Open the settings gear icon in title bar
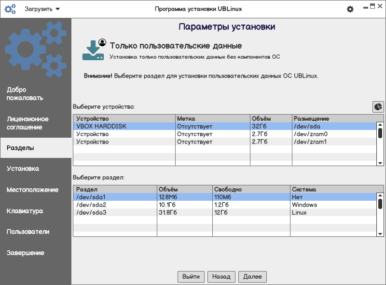The height and width of the screenshot is (285, 386). tap(350, 9)
